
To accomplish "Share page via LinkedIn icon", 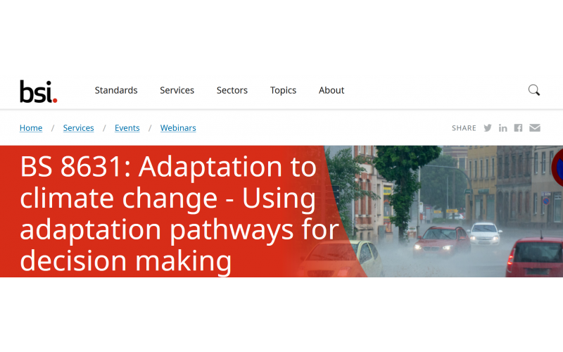I will coord(502,128).
